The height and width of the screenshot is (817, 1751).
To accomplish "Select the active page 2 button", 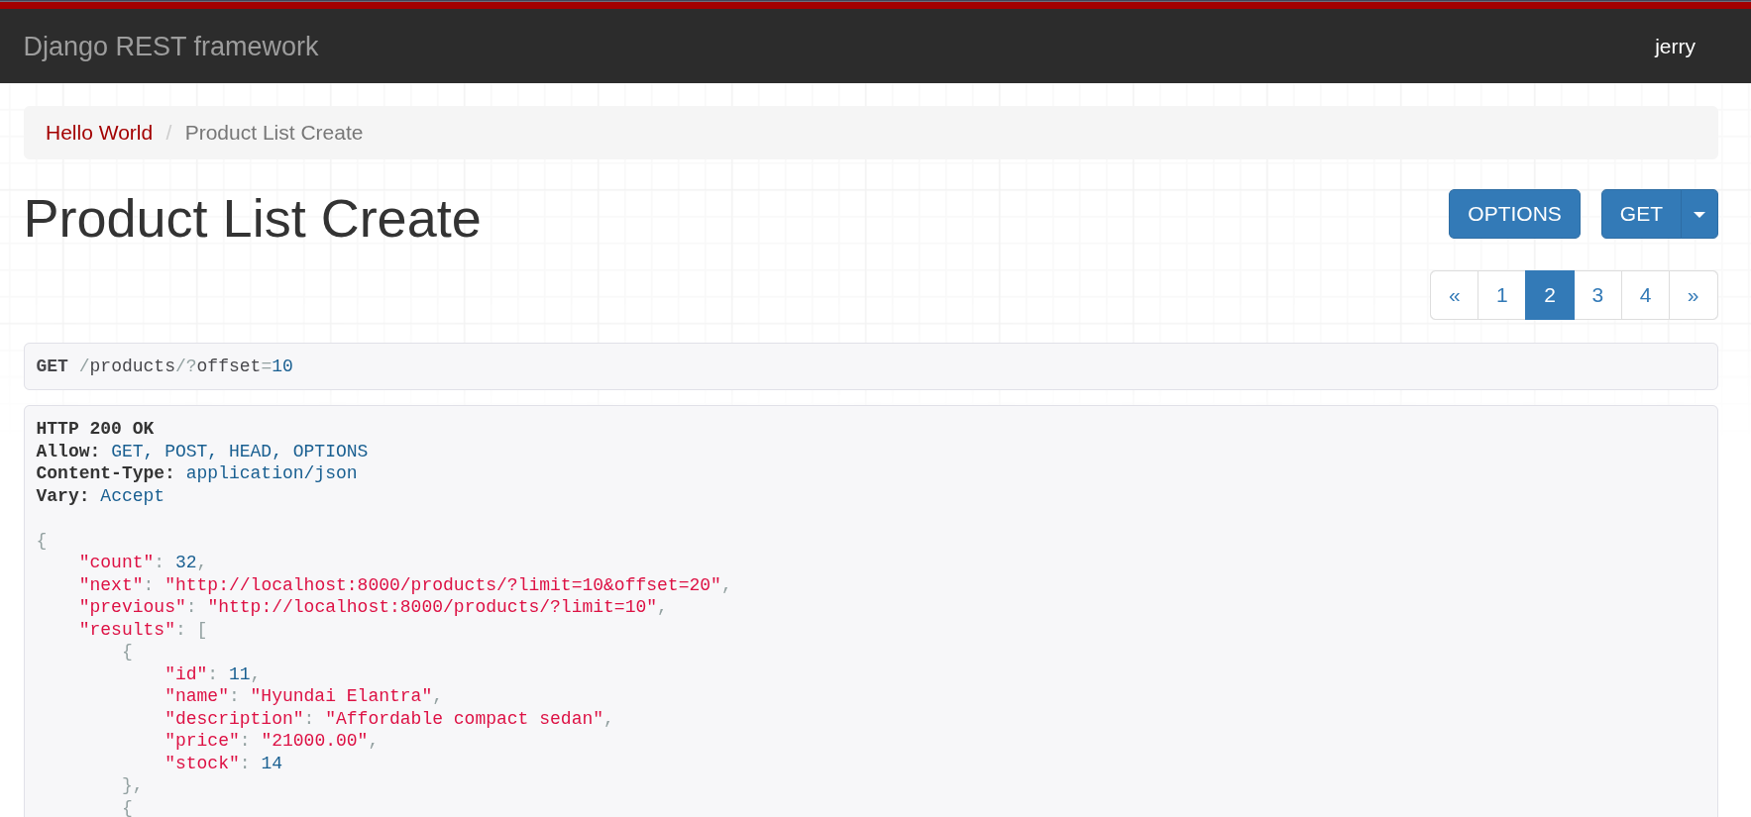I will point(1549,295).
